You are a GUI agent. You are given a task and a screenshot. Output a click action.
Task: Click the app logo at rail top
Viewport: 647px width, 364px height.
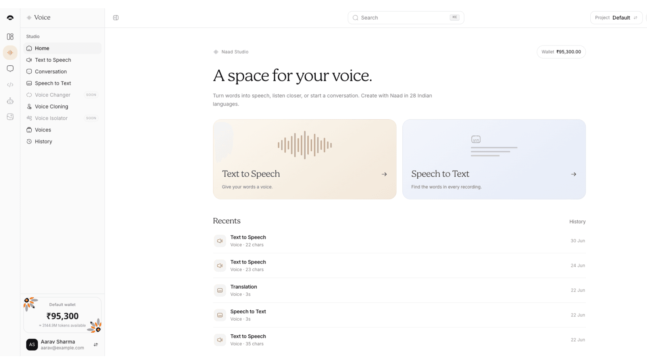tap(10, 18)
